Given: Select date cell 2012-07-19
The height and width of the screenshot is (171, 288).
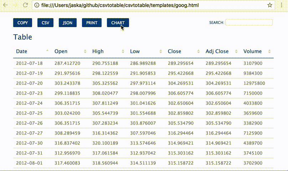Looking at the screenshot, I should click(29, 73).
